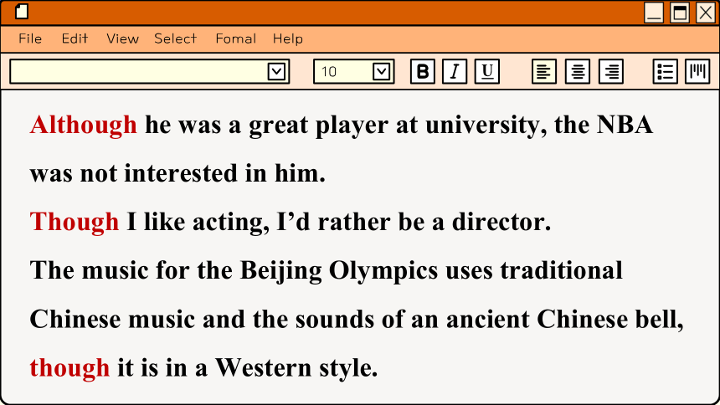Toggle underline formatting button
Screen dimensions: 720x405
[x=486, y=71]
